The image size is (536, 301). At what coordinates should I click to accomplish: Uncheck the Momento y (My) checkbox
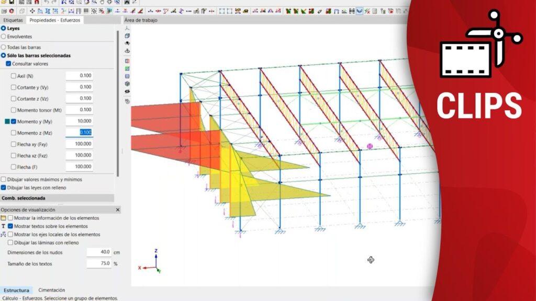(14, 121)
